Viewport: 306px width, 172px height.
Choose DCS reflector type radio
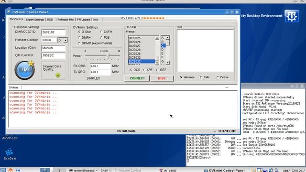click(131, 70)
